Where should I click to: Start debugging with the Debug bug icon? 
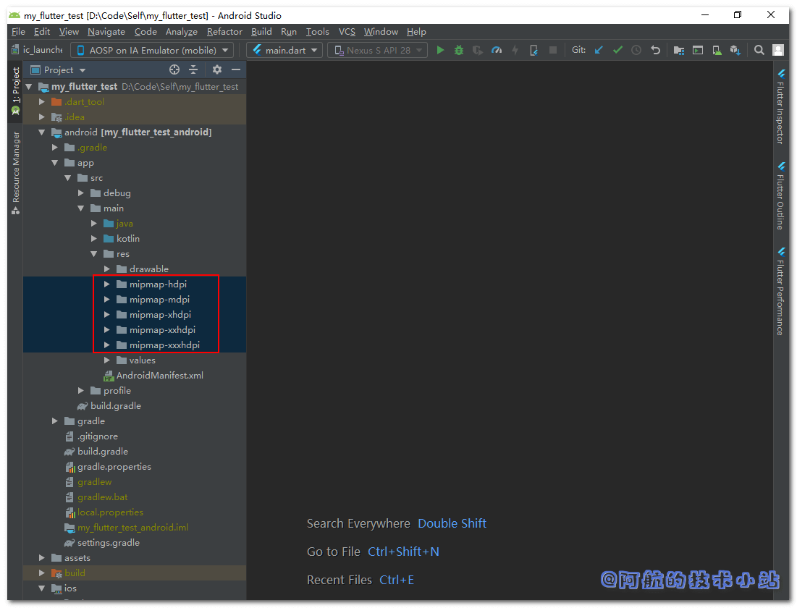pos(459,50)
